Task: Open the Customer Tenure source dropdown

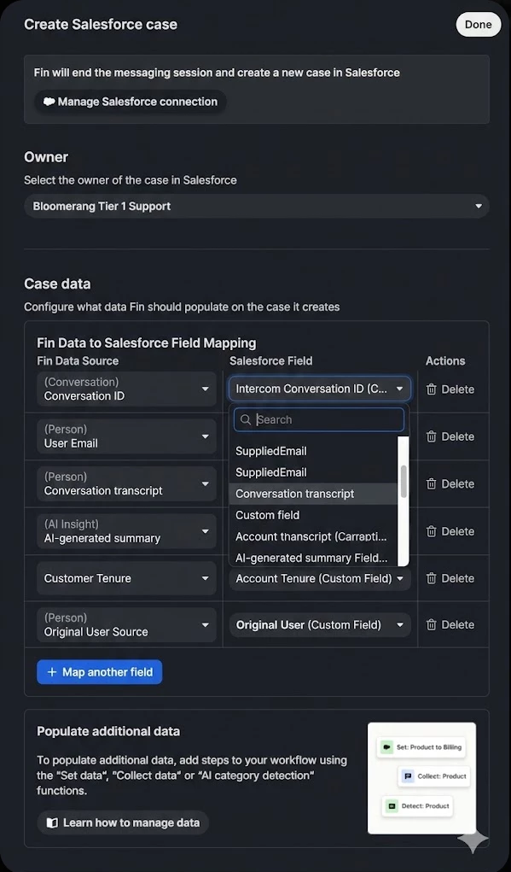Action: pyautogui.click(x=126, y=578)
